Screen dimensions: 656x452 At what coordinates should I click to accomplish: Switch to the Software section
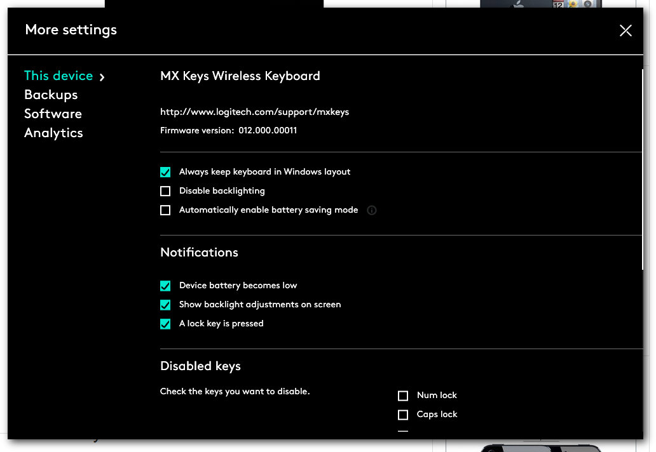(x=53, y=114)
